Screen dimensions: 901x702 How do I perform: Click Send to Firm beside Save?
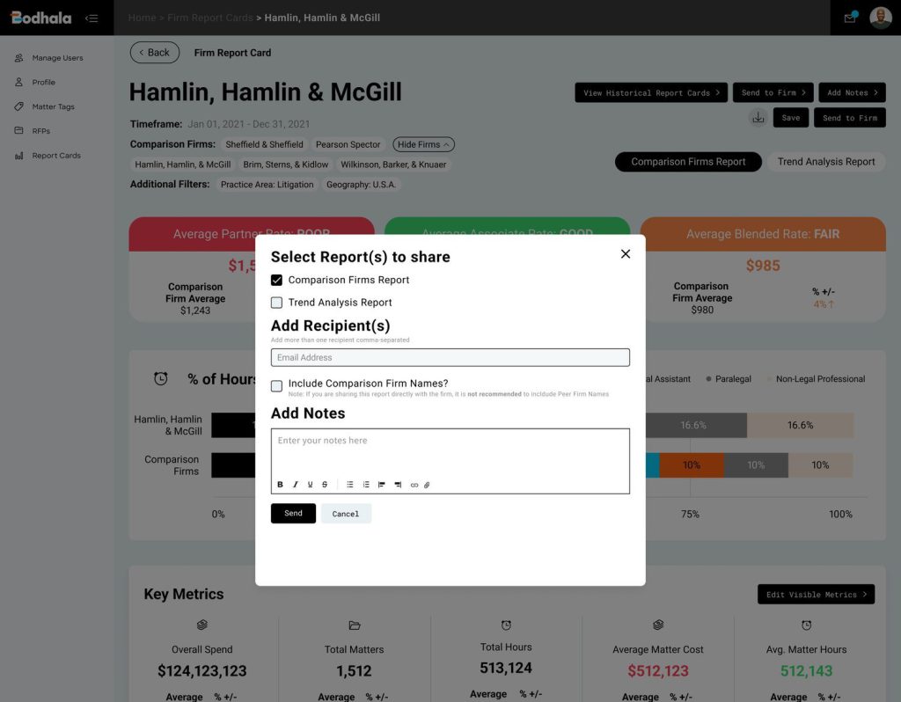click(850, 118)
